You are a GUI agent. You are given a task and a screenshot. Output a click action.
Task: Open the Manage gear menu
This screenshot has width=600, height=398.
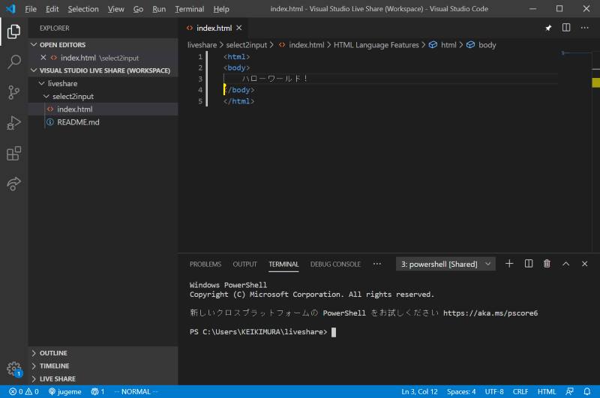[14, 369]
